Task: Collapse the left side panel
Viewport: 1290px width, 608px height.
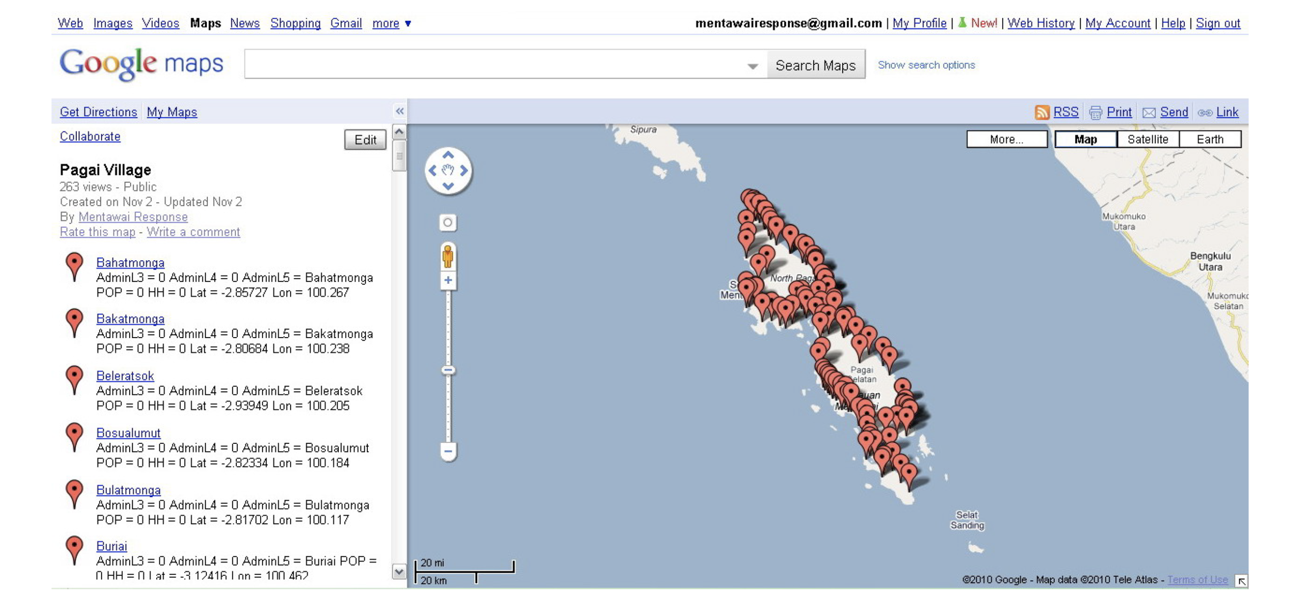Action: coord(399,111)
